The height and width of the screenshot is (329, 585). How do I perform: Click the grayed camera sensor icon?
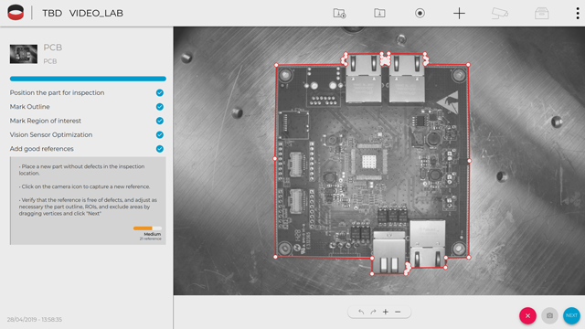(x=500, y=14)
